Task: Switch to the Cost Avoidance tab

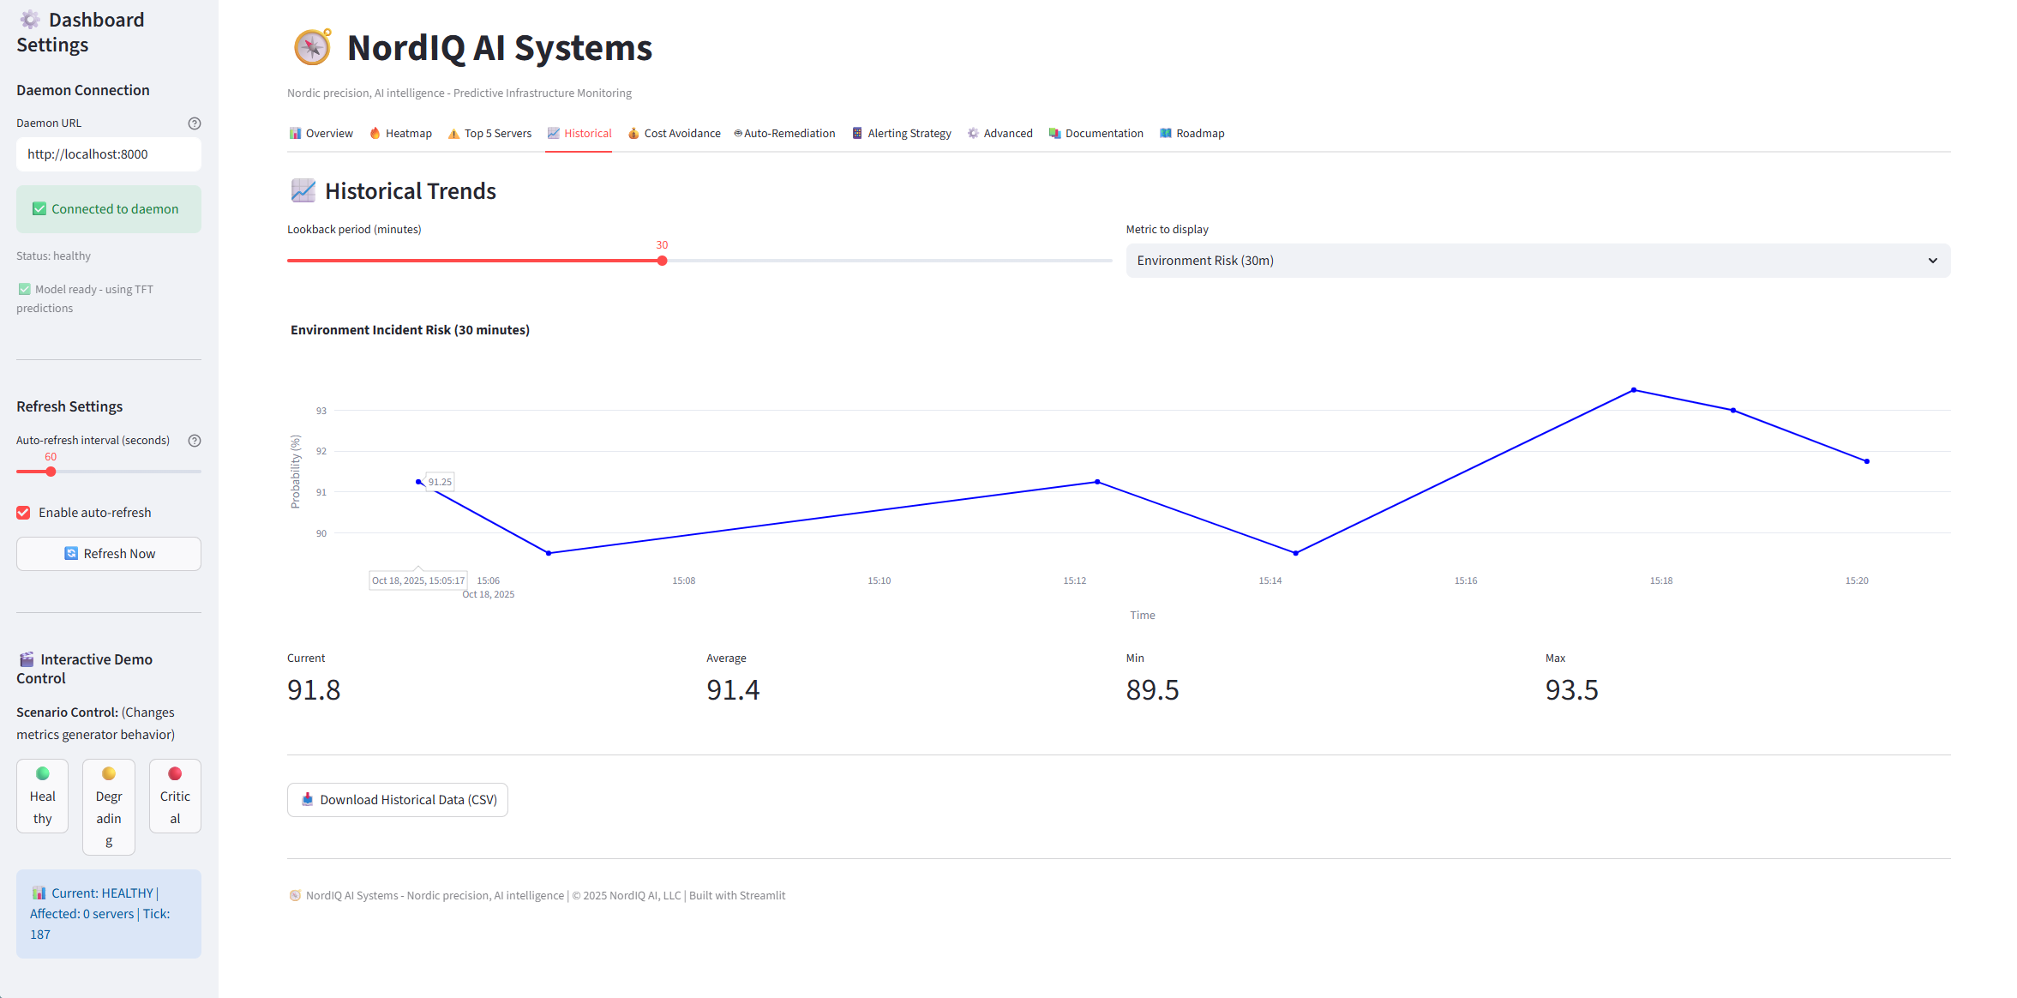Action: [x=674, y=134]
